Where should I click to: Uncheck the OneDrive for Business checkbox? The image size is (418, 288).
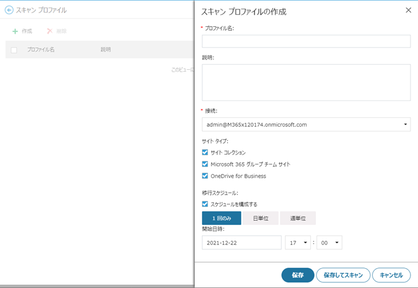(x=205, y=176)
